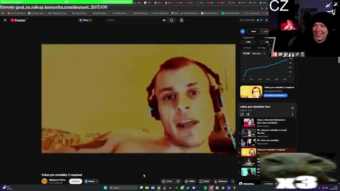Open Calorie Calculator bookmark
The image size is (340, 191).
[210, 13]
